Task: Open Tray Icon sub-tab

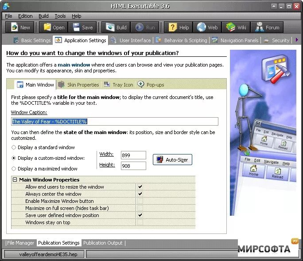Action: [118, 85]
